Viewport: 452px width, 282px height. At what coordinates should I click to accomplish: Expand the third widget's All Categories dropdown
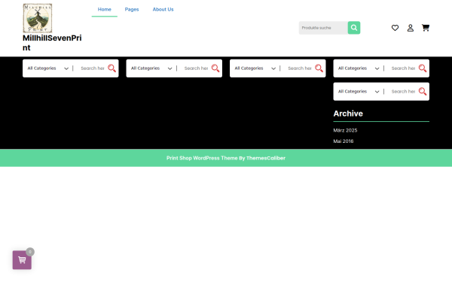(x=255, y=68)
